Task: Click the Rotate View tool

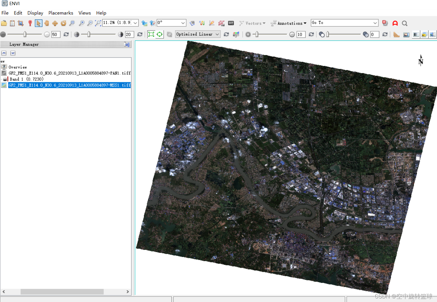Action: 63,23
